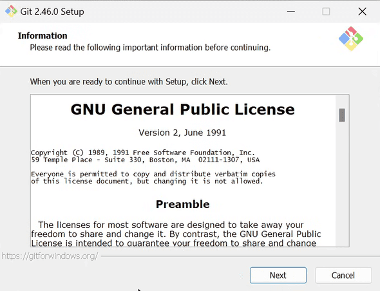
Task: Click the "Please read the following important information" text
Action: coord(150,48)
